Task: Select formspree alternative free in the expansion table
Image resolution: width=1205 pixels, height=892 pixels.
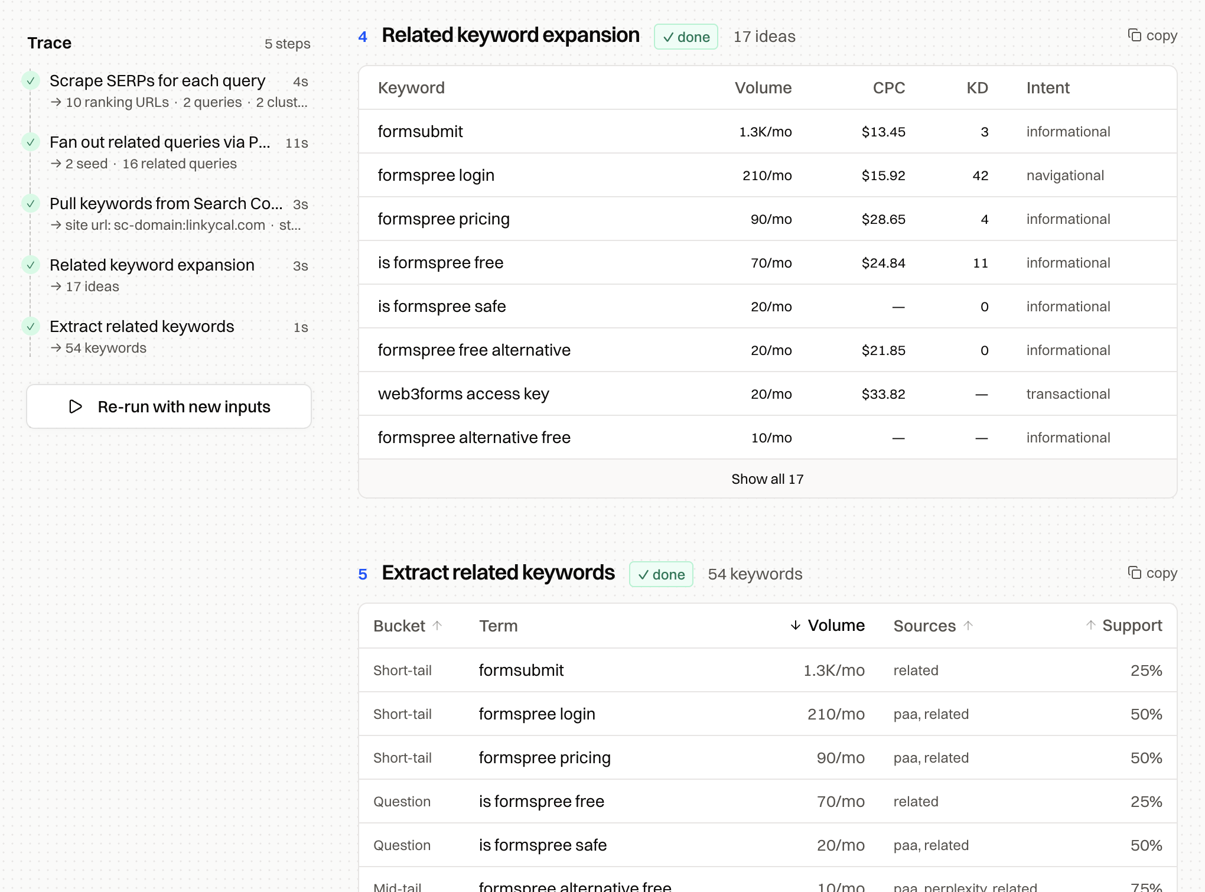Action: [474, 438]
